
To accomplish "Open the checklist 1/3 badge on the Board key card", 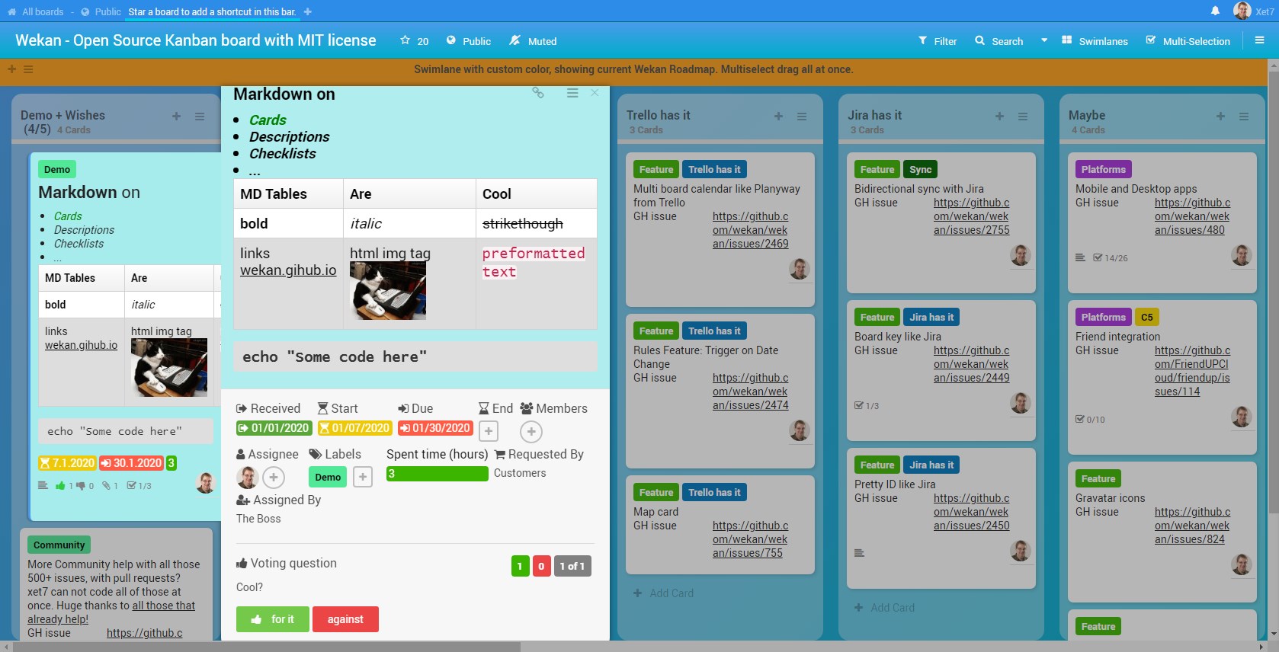I will click(867, 406).
